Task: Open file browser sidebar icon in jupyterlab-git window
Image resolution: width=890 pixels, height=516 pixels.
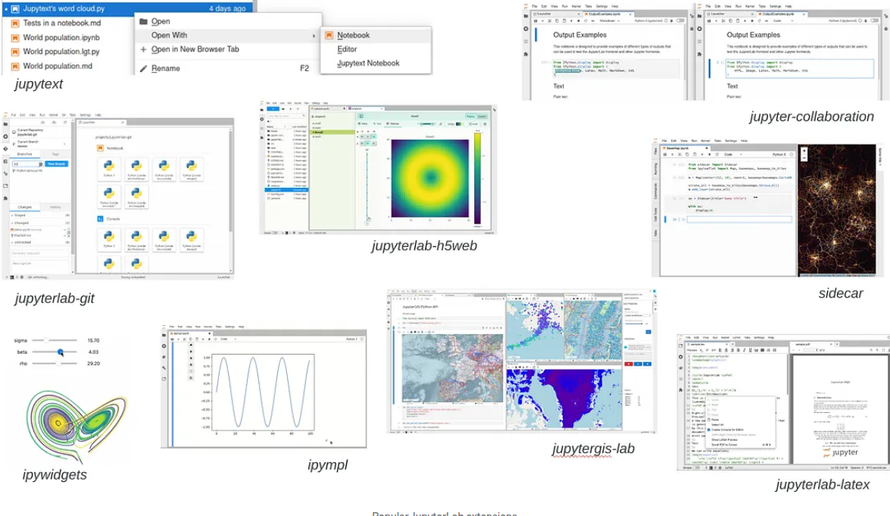Action: (5, 124)
